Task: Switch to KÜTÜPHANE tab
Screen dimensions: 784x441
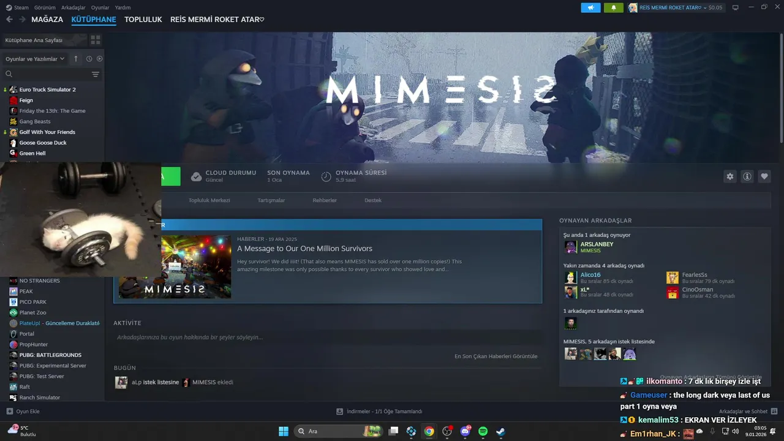Action: point(94,20)
